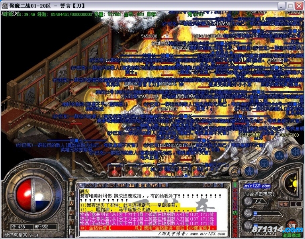305x239 pixels.
Task: Open the inventory bag button
Action: tap(264, 163)
